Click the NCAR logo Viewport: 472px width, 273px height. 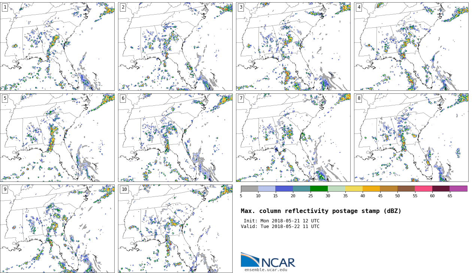pos(268,260)
